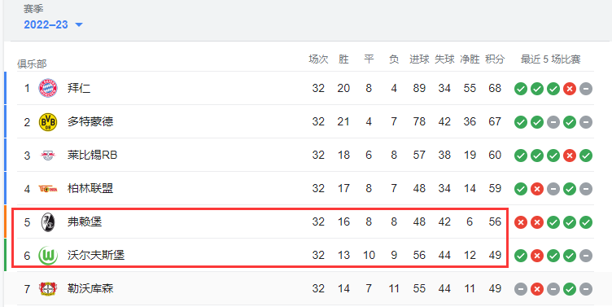612x307 pixels.
Task: Open 多特蒙德 team name link
Action: 90,122
